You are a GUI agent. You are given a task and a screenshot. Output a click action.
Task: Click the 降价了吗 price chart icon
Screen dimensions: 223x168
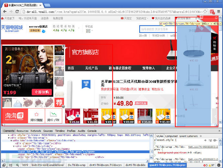pos(53,114)
